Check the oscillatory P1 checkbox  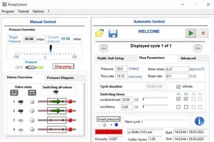(x=178, y=107)
